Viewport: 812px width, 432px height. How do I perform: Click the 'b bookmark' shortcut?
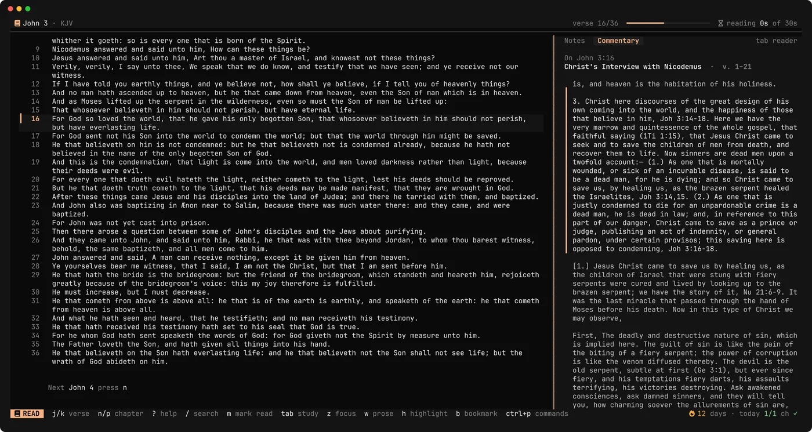pyautogui.click(x=477, y=413)
